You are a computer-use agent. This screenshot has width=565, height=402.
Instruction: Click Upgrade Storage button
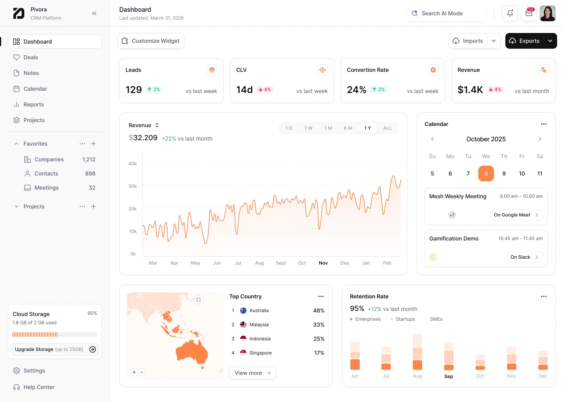click(x=55, y=349)
